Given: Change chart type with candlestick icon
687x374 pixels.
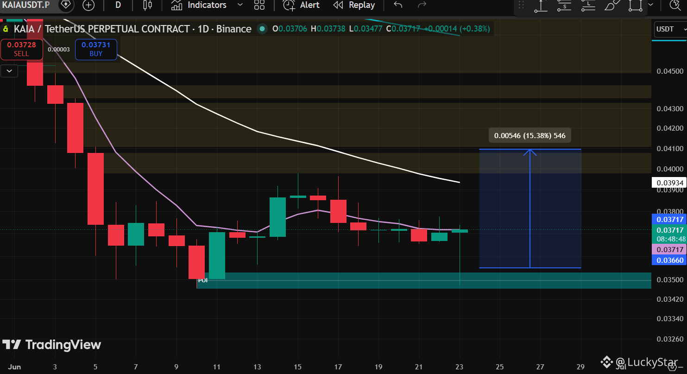Looking at the screenshot, I should pyautogui.click(x=147, y=5).
